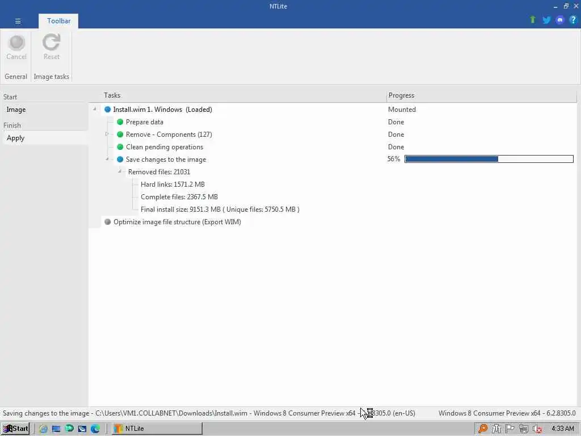Viewport: 581px width, 436px height.
Task: Select Optimize image file structure (Export WIM) row
Action: [x=177, y=222]
